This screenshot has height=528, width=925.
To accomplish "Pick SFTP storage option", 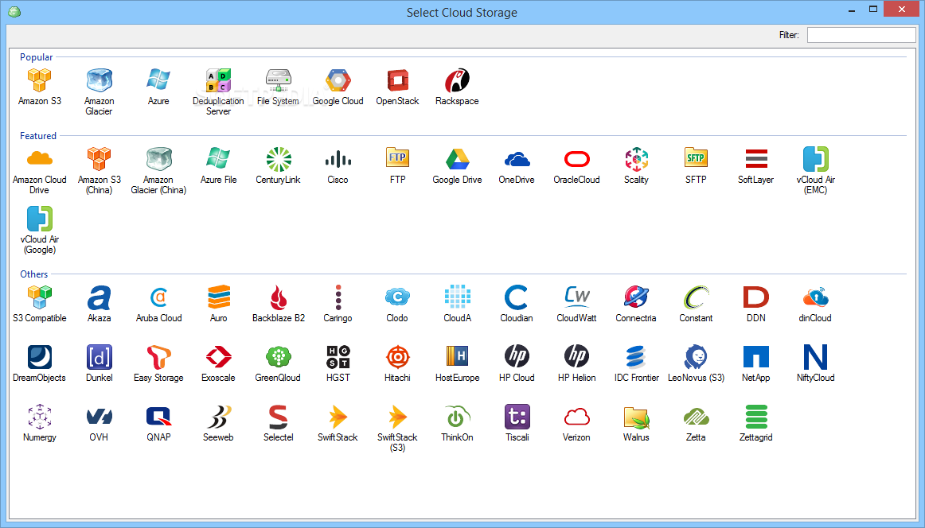I will point(696,158).
